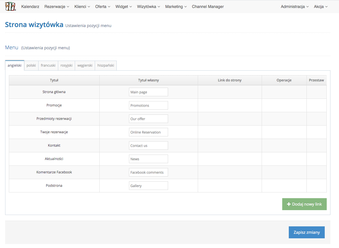Expand the Rezerwacje dropdown menu
The image size is (339, 248).
(57, 7)
